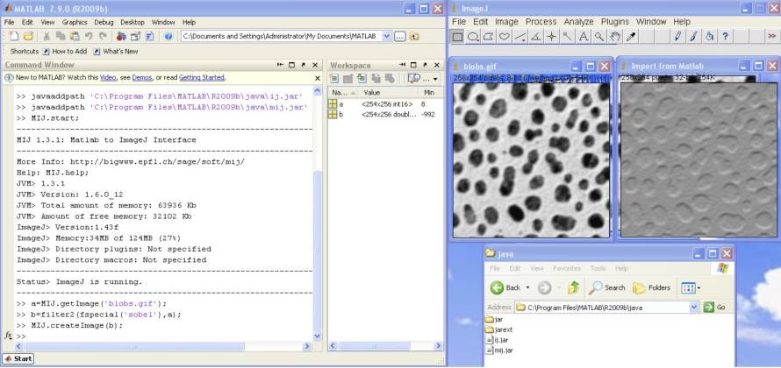Viewport: 781px width, 368px height.
Task: Choose the ImageJ text tool
Action: 583,37
